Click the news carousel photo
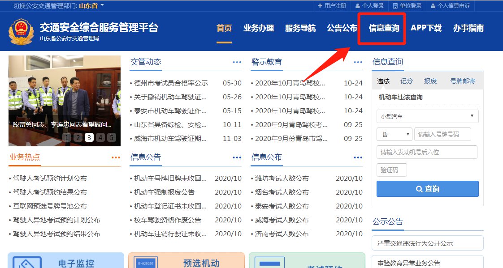Viewport: 503px width, 268px height. pos(65,101)
